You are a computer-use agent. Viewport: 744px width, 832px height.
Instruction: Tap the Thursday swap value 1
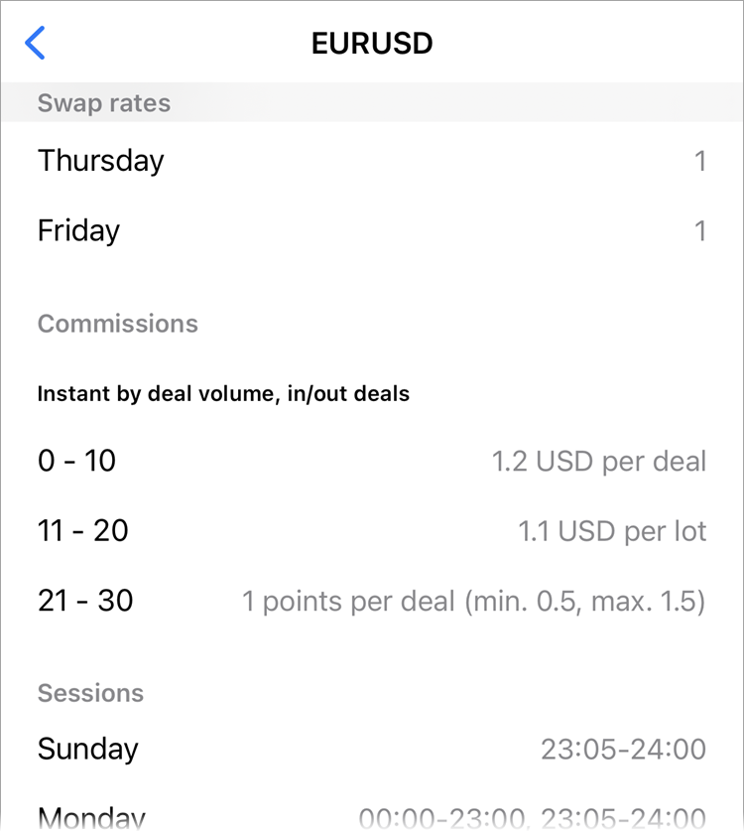tap(699, 162)
